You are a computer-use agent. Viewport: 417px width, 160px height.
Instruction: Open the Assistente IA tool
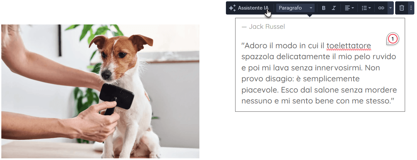pos(249,8)
